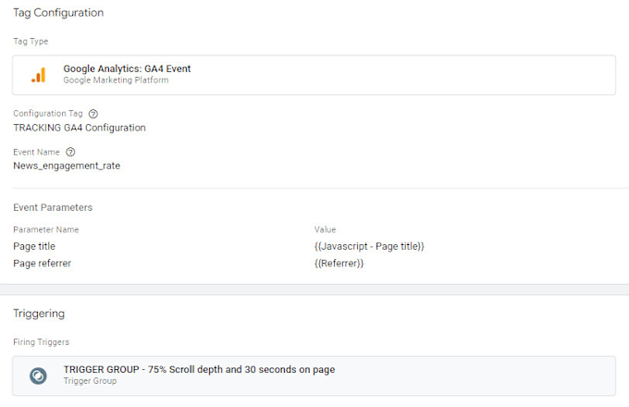Screen dimensions: 629x407
Task: Click the {{Referrer}} variable value
Action: 339,263
